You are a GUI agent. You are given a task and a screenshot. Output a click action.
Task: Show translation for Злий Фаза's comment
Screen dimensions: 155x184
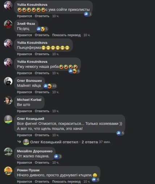pos(66,35)
